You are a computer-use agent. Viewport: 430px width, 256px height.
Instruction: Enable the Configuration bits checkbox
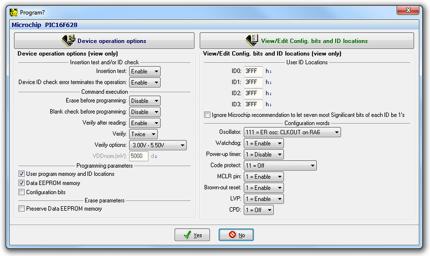coord(21,192)
